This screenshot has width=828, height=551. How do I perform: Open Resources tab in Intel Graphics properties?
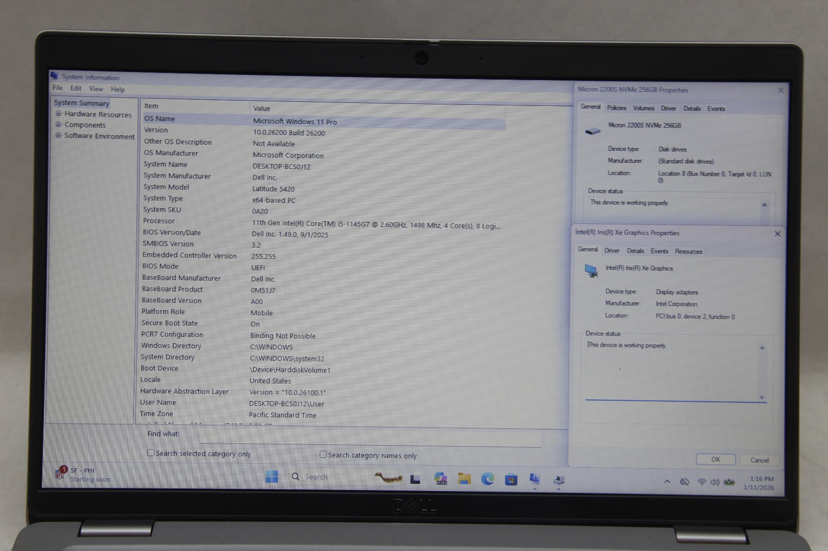688,252
